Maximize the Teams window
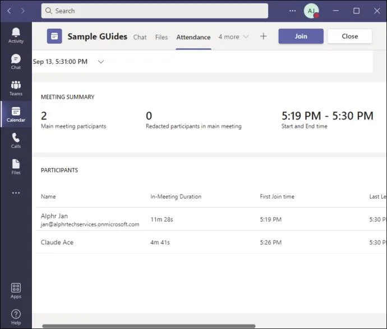 pyautogui.click(x=356, y=11)
